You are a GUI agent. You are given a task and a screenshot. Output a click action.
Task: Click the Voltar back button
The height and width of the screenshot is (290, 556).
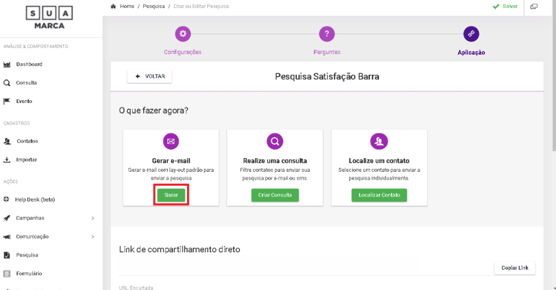pos(150,77)
